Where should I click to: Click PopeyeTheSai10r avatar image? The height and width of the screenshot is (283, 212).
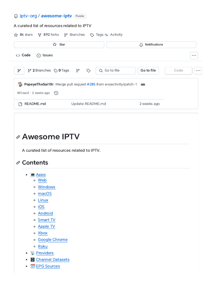point(20,84)
